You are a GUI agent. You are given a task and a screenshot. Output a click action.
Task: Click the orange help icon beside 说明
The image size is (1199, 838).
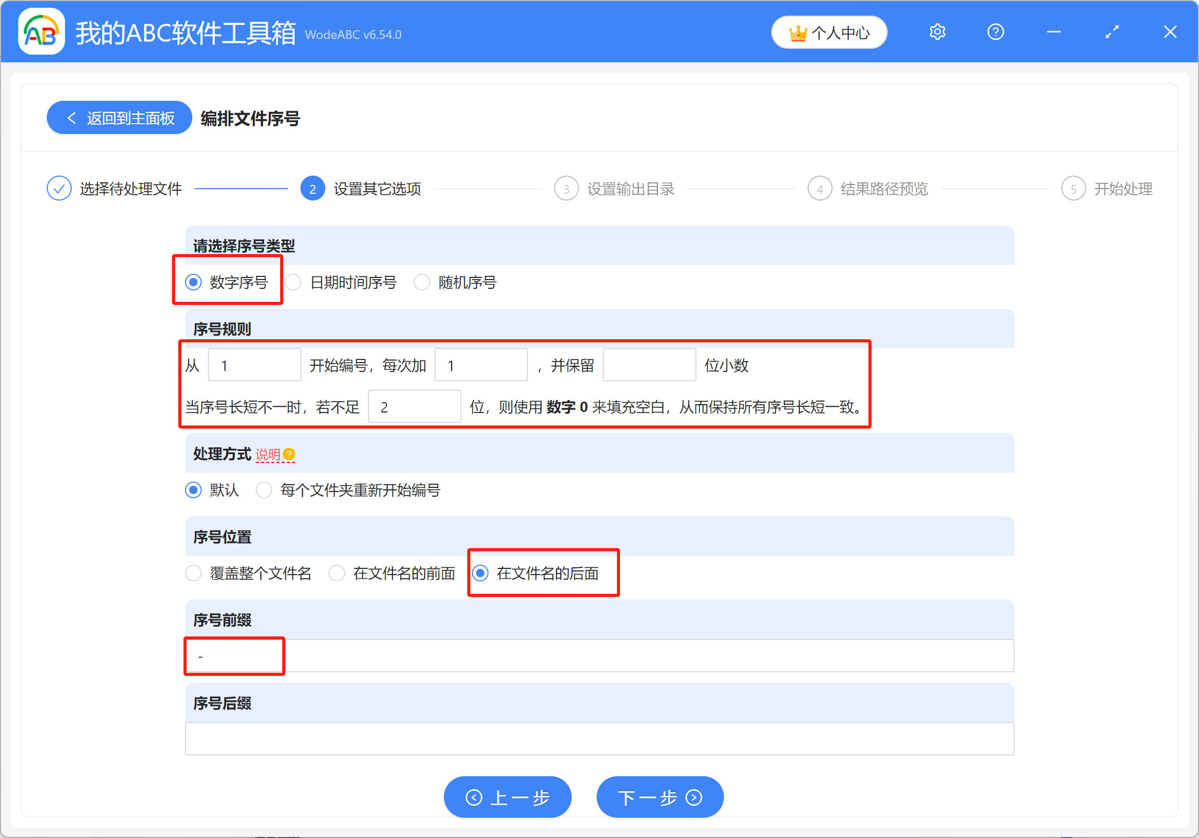(x=289, y=454)
